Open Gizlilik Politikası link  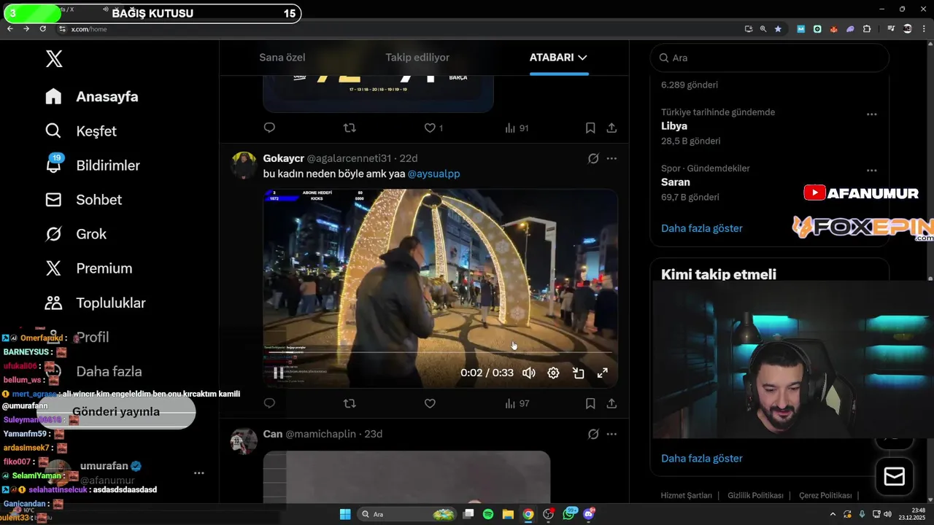click(x=755, y=495)
